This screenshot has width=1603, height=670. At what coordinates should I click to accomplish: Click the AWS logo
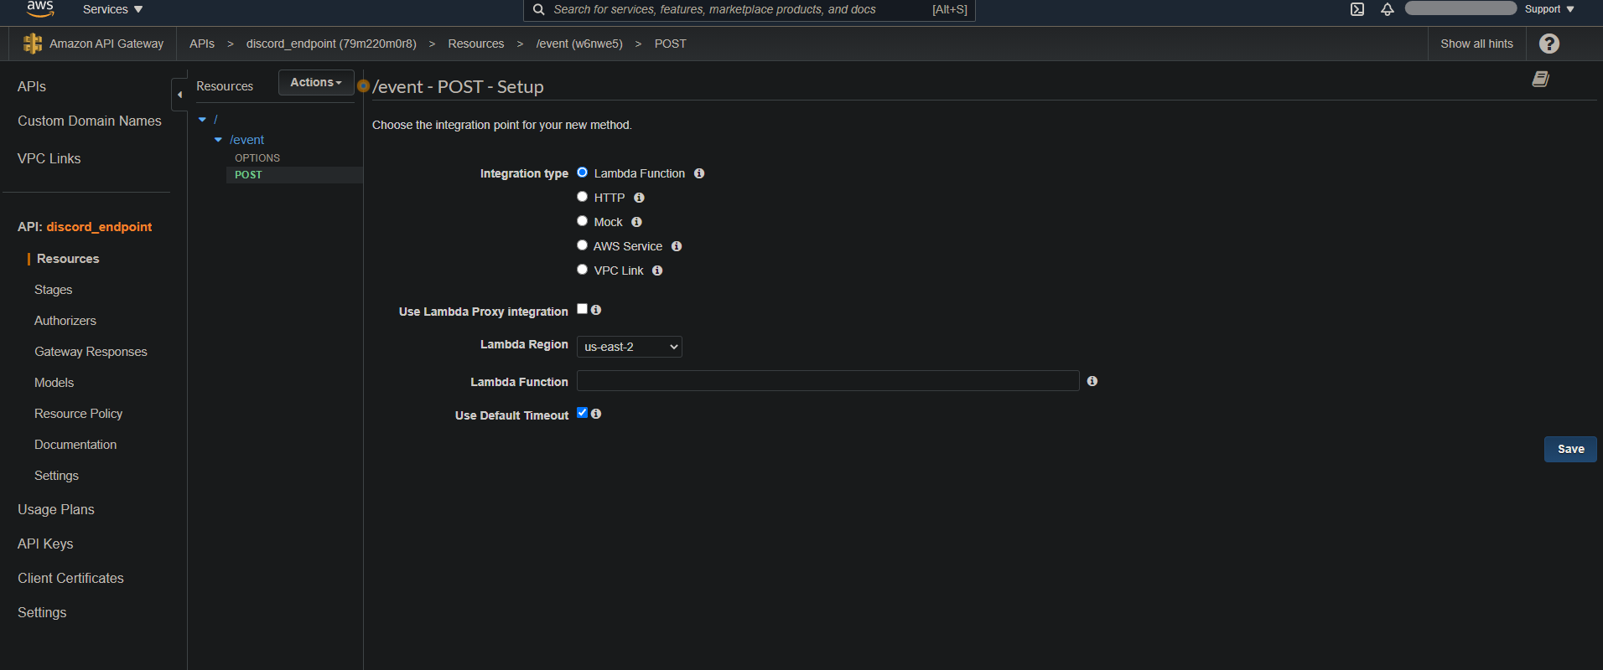coord(40,8)
